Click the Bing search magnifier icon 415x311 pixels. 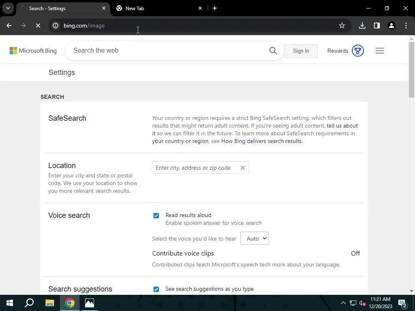point(273,51)
